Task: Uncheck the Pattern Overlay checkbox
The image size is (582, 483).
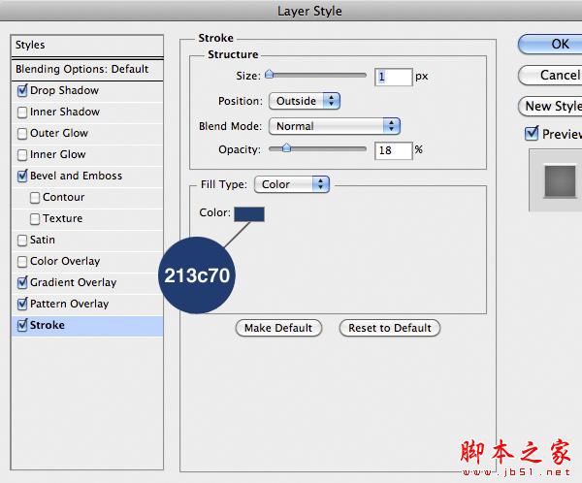Action: 22,304
